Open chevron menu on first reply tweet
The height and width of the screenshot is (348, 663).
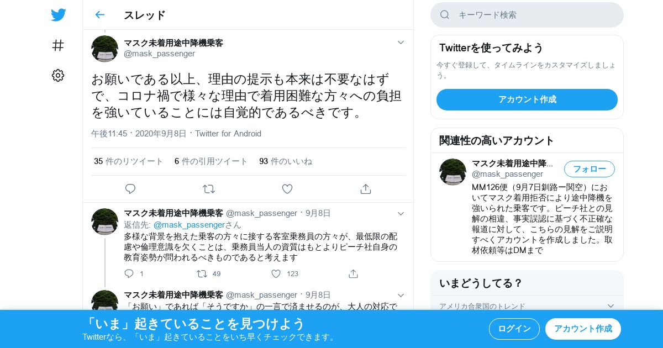[401, 214]
